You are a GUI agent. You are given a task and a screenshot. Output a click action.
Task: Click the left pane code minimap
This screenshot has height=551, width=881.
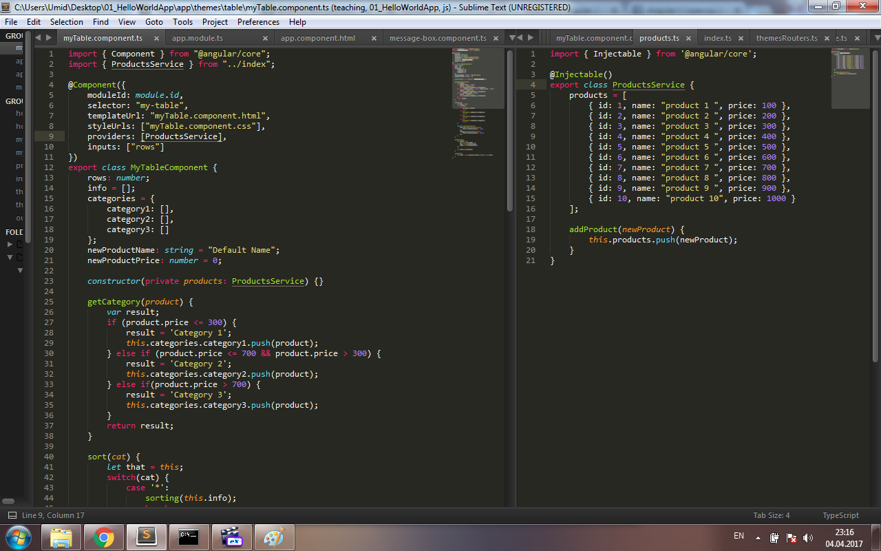478,103
